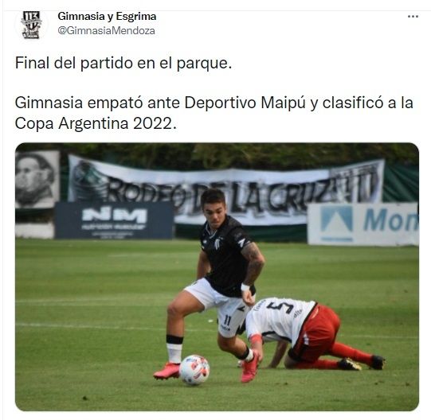Click the portrait flag in the photo's corner
This screenshot has height=420, width=431.
click(x=37, y=179)
